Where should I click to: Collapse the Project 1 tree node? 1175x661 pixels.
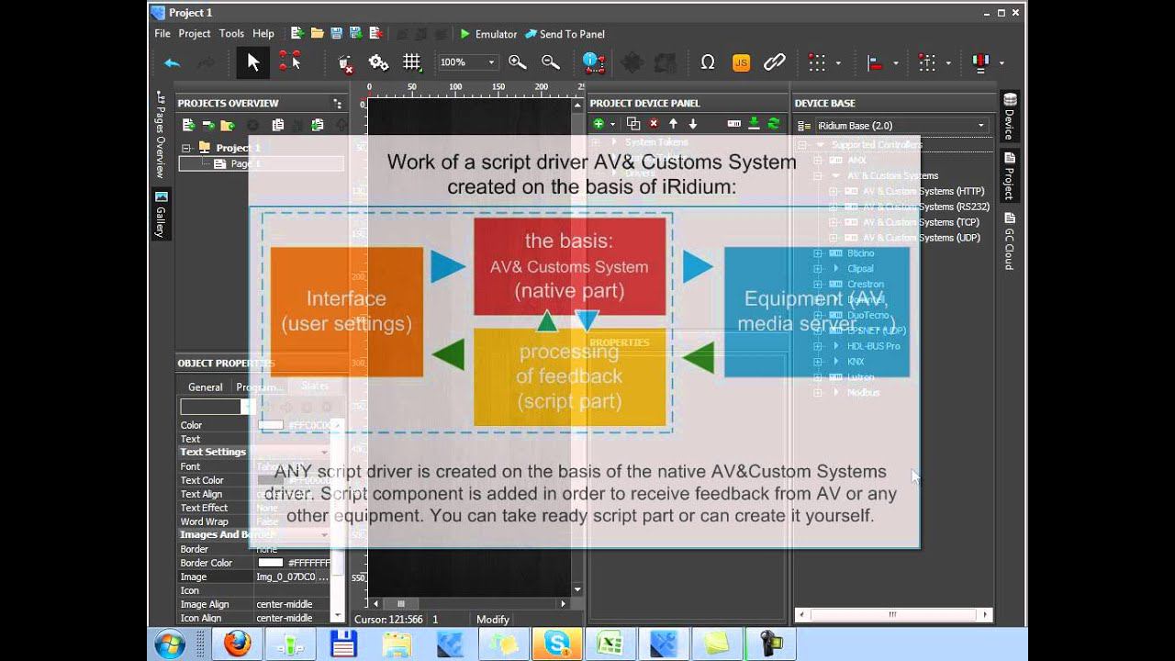[x=186, y=148]
